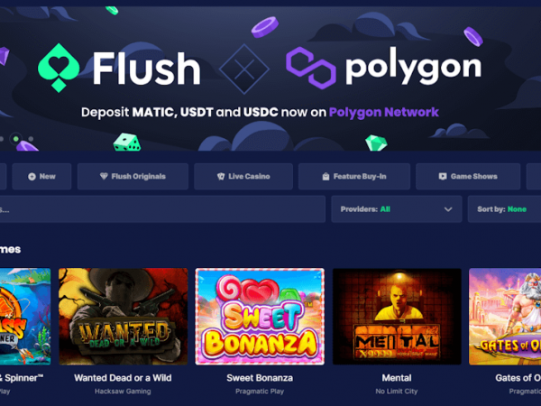Click the plus icon on the New tab
This screenshot has width=541, height=406.
(32, 177)
